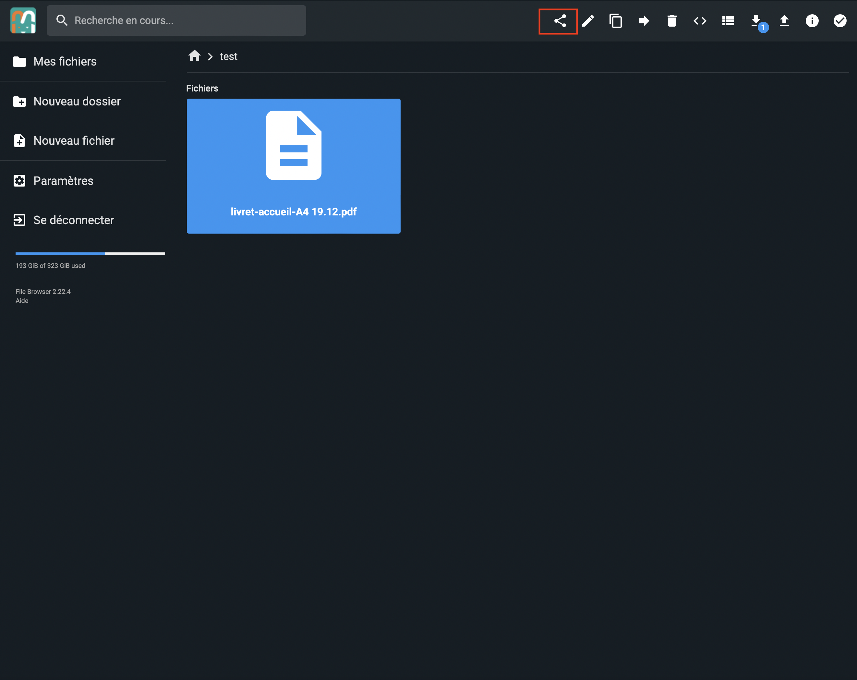Click the Copy file icon
Screen dimensions: 857x680
coord(616,21)
